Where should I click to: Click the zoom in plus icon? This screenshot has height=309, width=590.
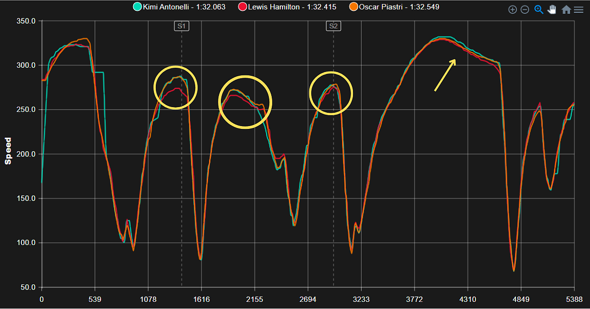point(513,9)
